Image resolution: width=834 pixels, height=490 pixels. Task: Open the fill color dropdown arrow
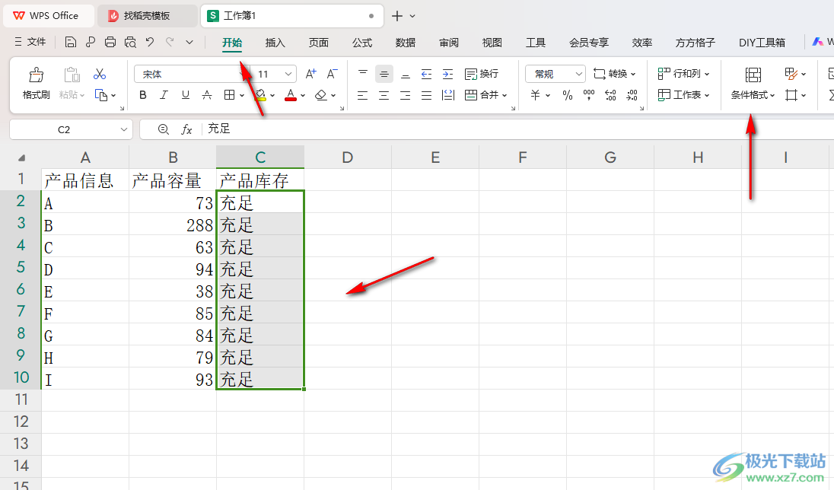[x=272, y=96]
